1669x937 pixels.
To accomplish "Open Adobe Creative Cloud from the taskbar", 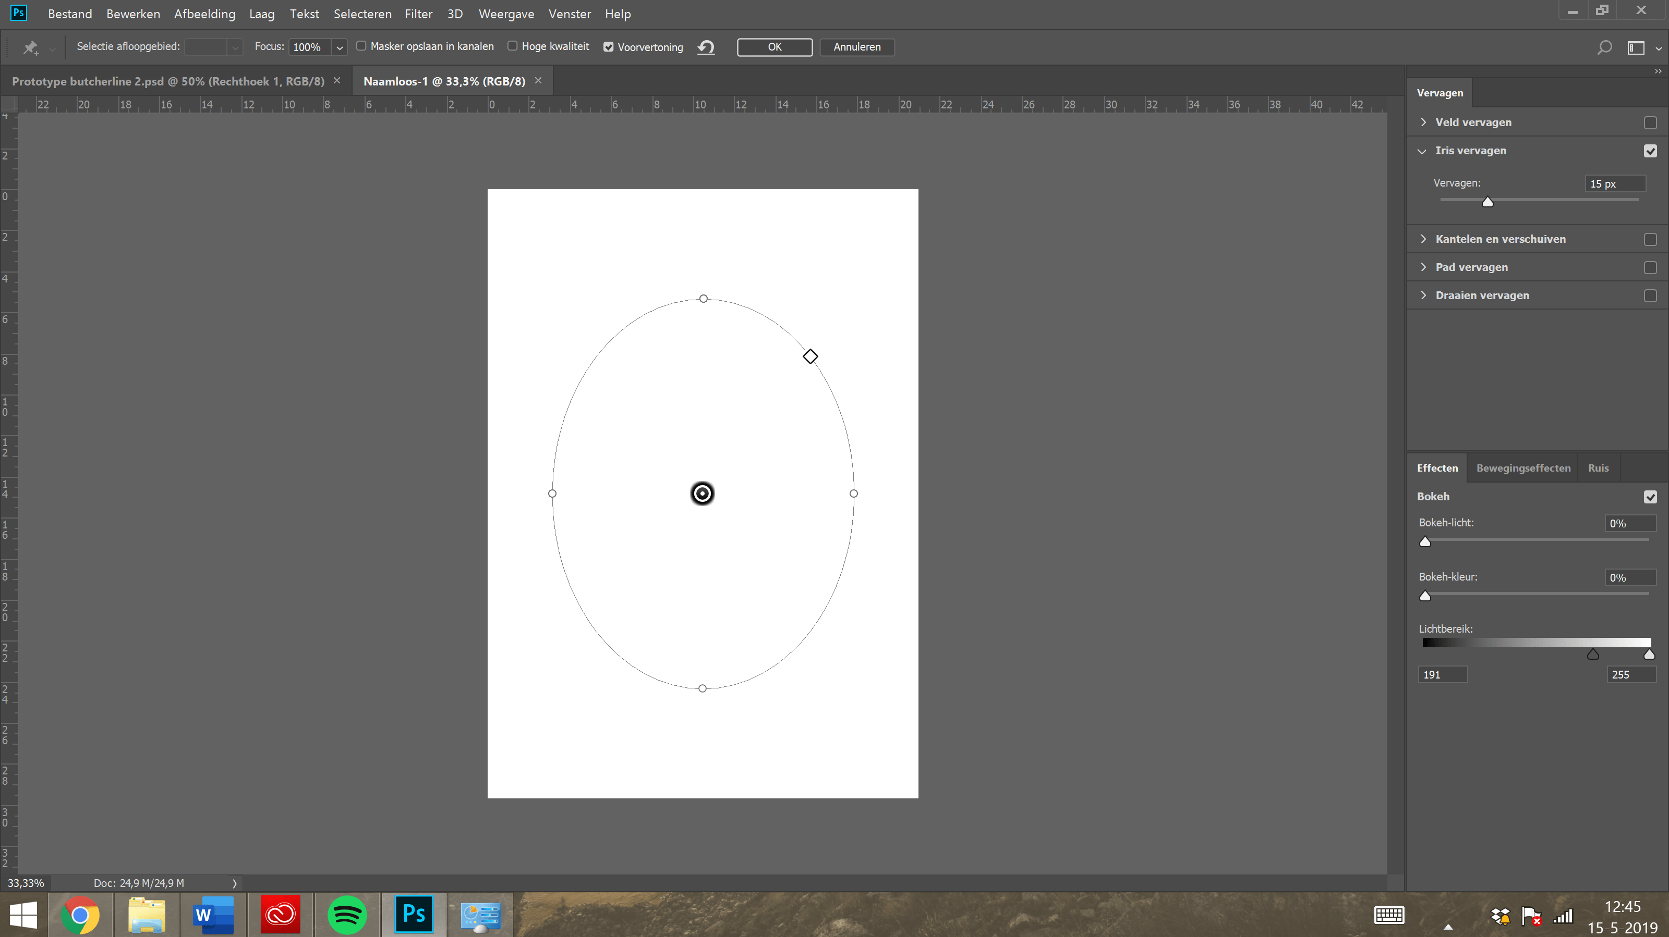I will point(280,915).
